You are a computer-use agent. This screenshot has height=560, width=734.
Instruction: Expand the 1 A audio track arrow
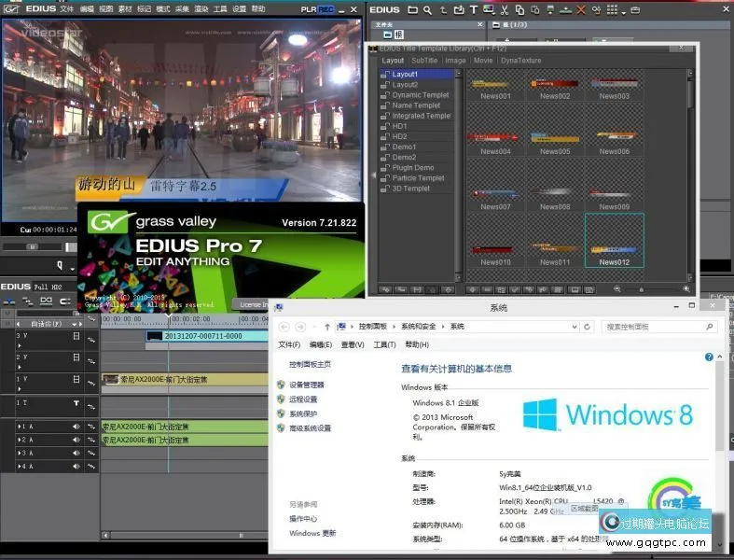(x=19, y=427)
